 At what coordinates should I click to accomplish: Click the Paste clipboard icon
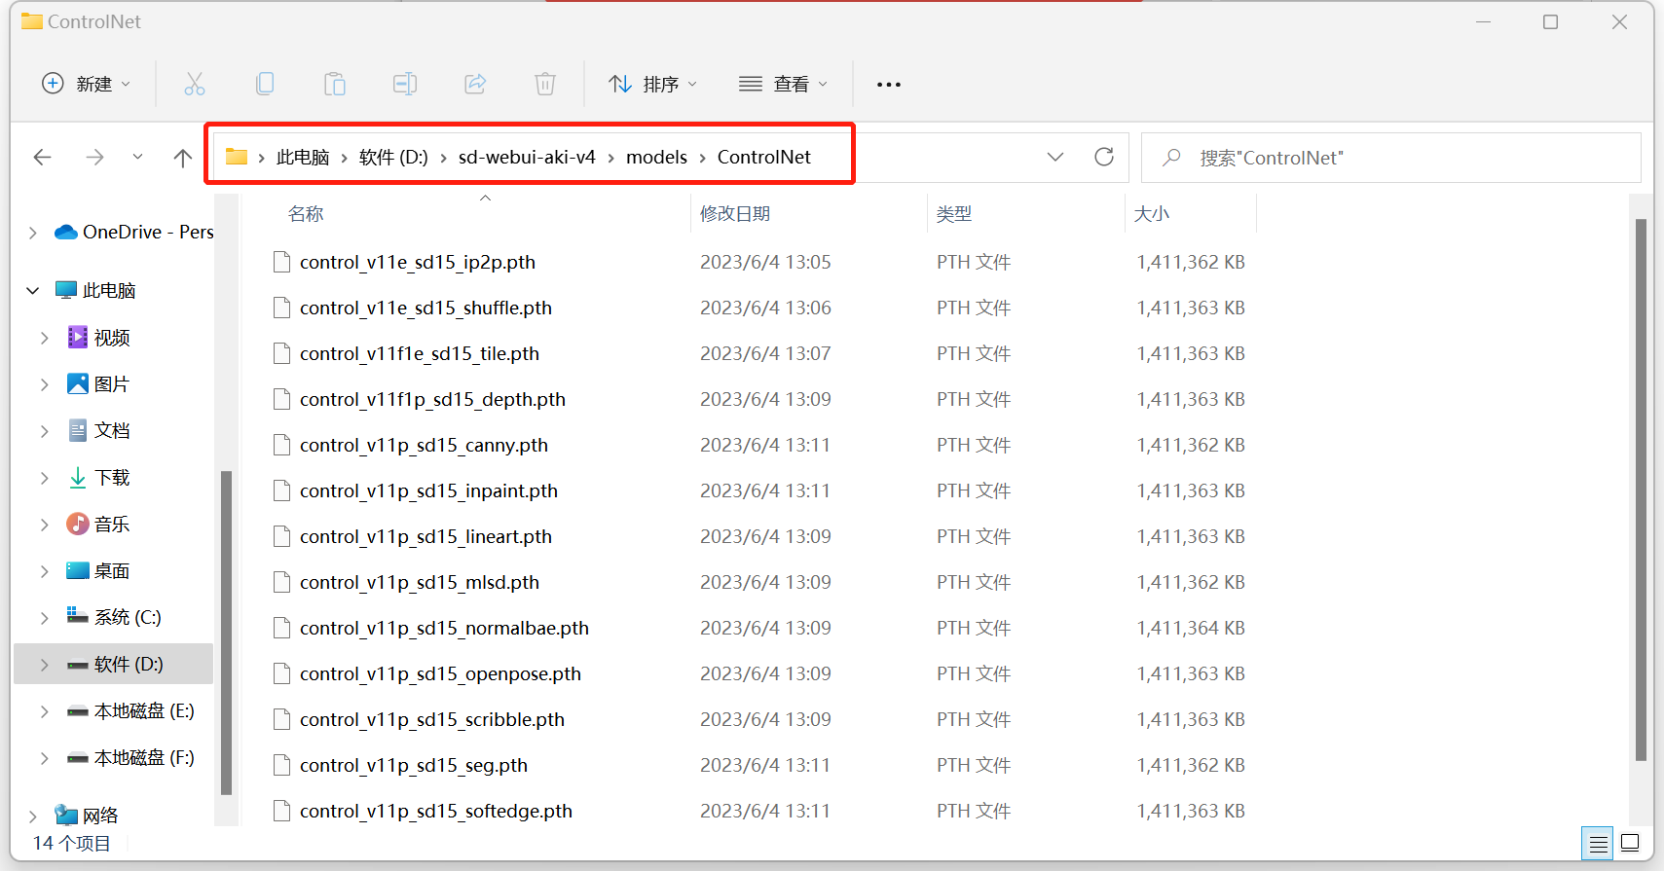coord(335,84)
